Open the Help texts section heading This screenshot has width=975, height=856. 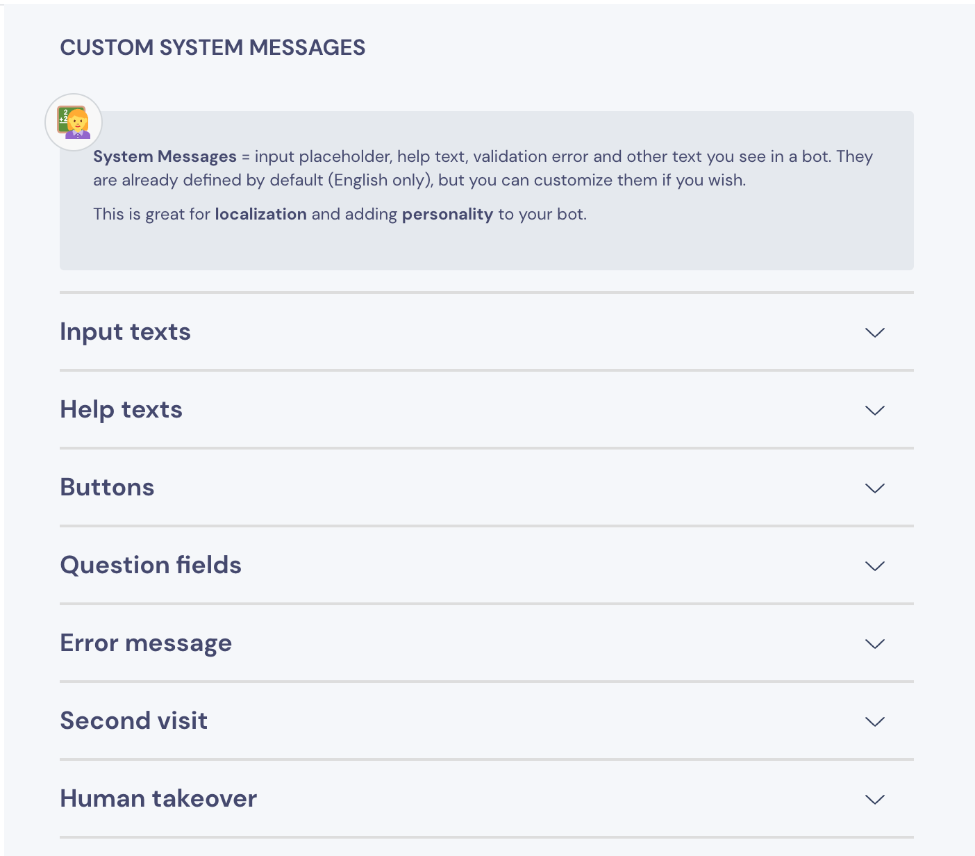(x=121, y=410)
